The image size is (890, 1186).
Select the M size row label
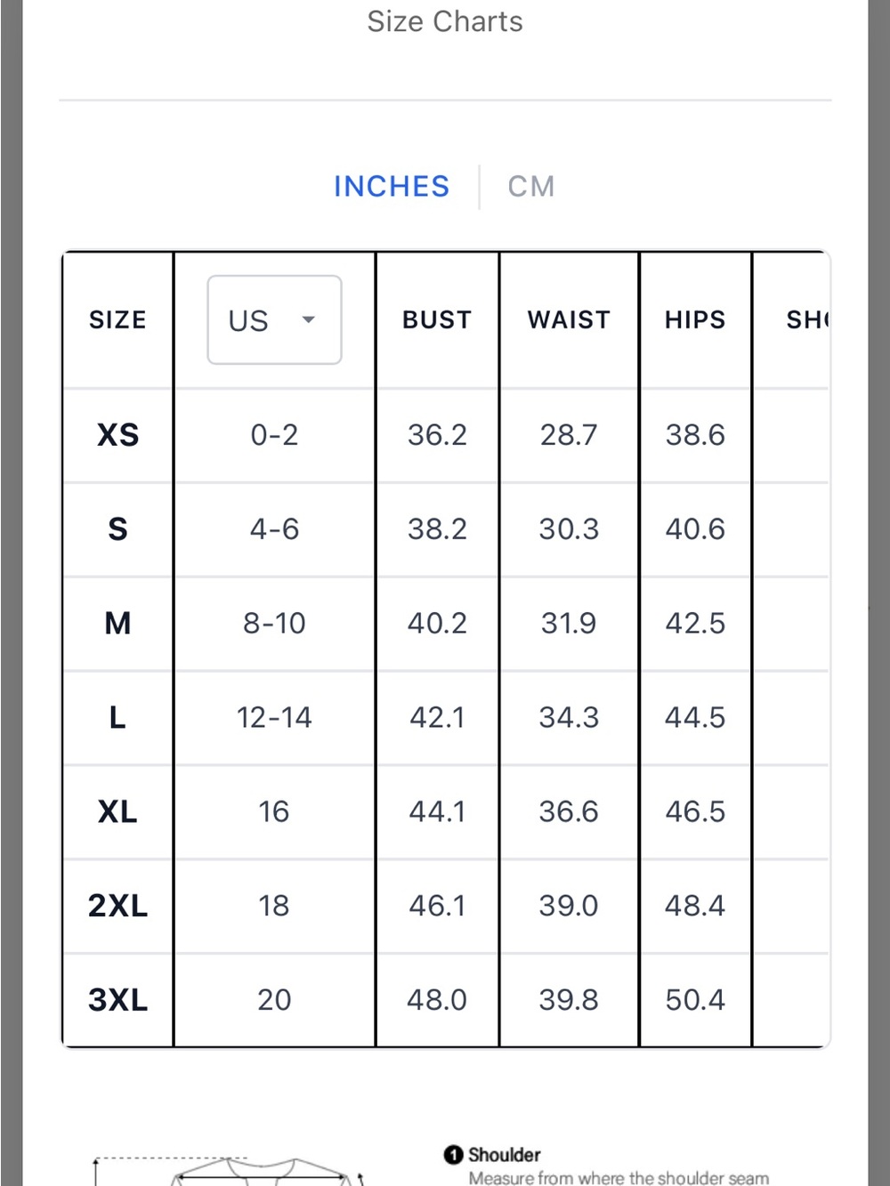click(118, 624)
